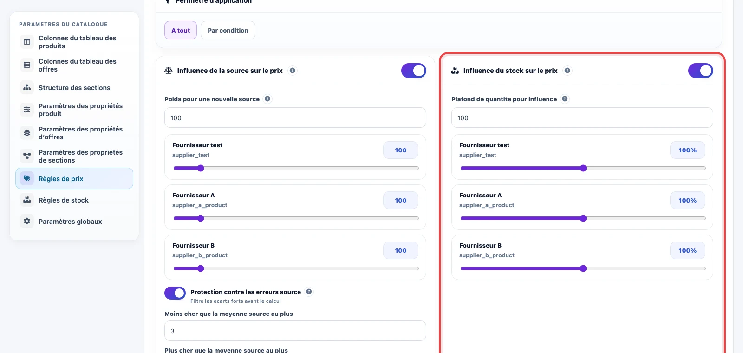Click the product table columns icon

pos(27,42)
